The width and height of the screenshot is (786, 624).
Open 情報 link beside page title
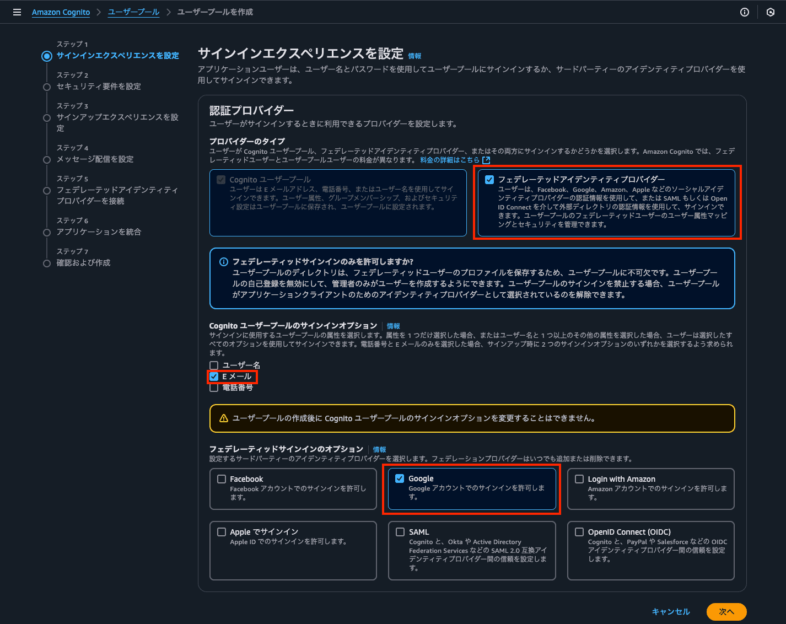point(414,56)
